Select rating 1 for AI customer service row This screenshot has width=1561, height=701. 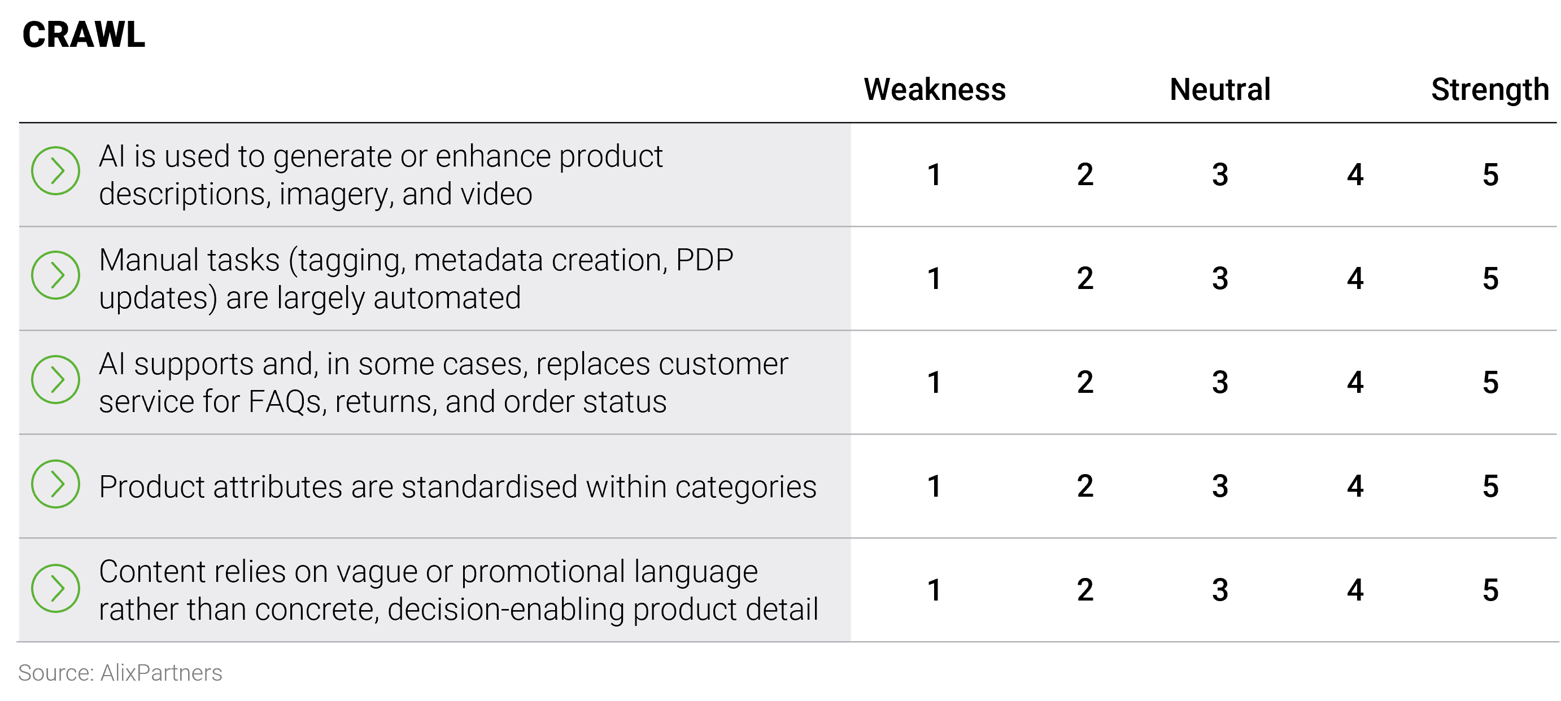934,383
